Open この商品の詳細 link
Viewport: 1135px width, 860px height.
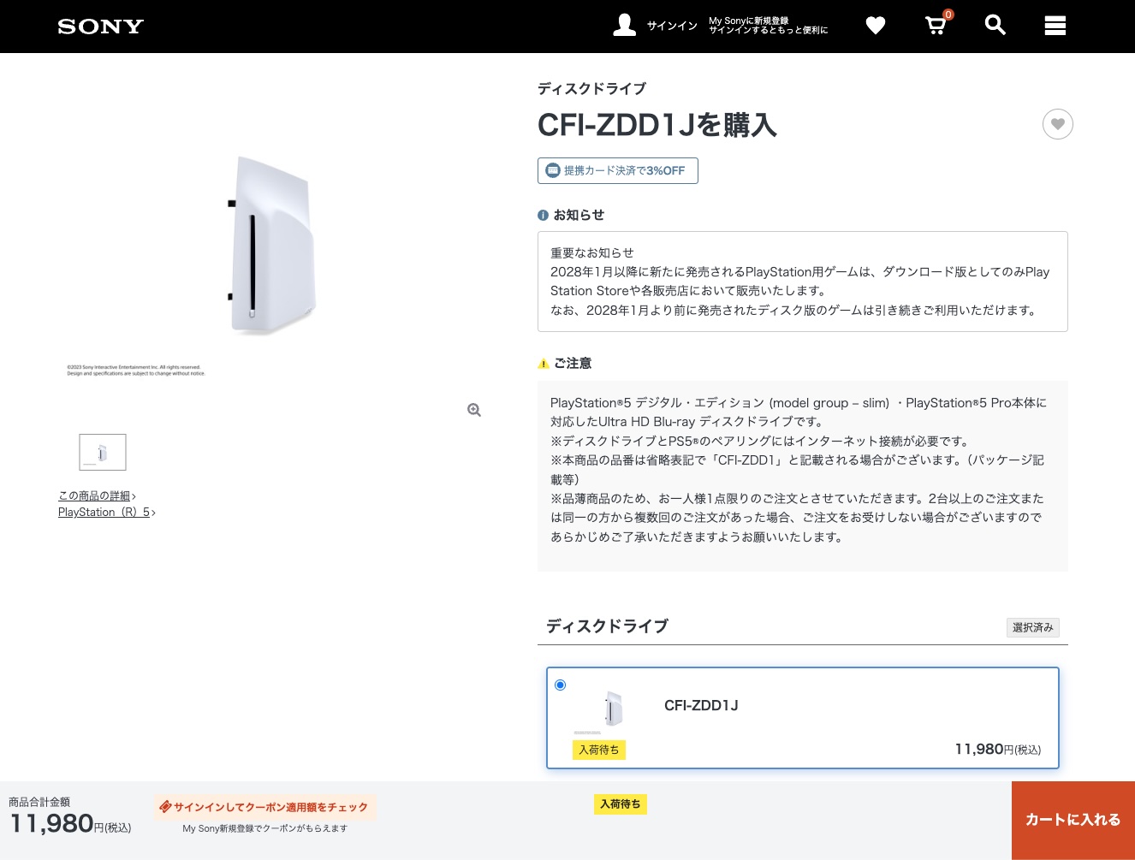click(97, 496)
